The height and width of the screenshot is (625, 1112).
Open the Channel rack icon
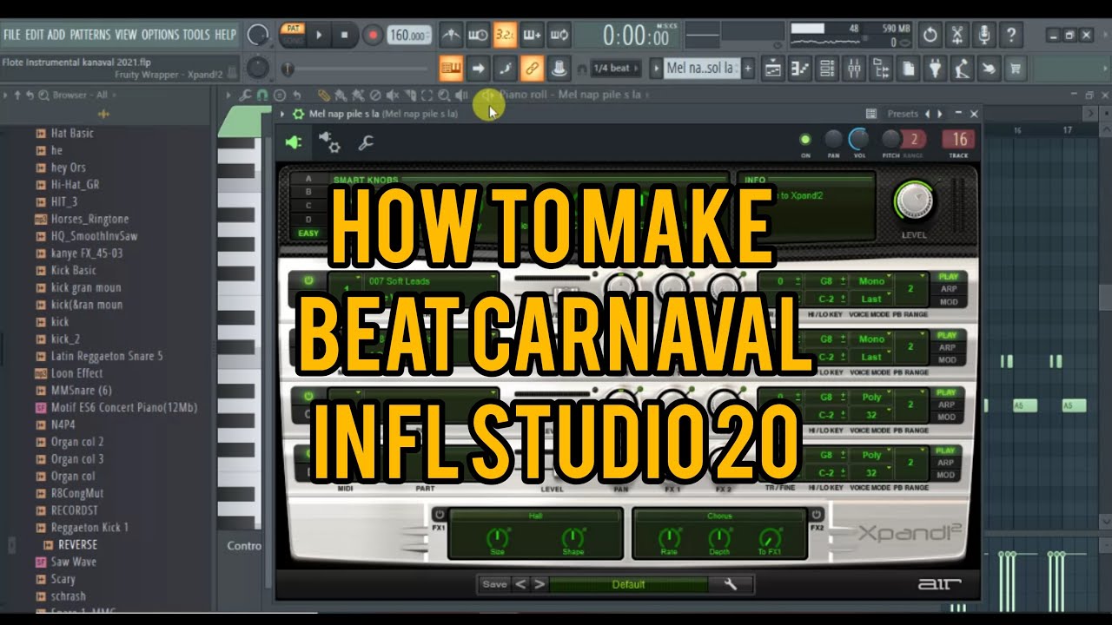[x=827, y=68]
